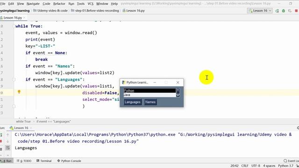Collapse the 'if event == Languages' fold marker

(x=14, y=79)
